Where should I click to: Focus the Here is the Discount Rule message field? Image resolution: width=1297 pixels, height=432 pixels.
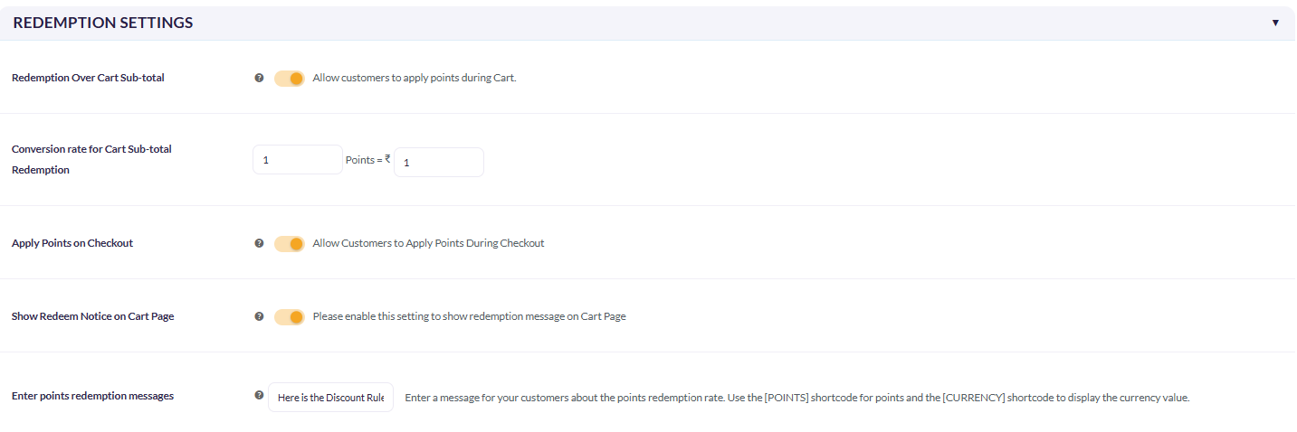[330, 398]
